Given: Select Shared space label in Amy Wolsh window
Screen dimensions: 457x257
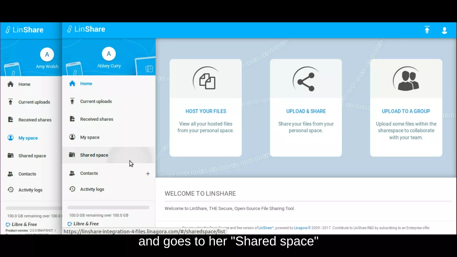Looking at the screenshot, I should point(32,156).
